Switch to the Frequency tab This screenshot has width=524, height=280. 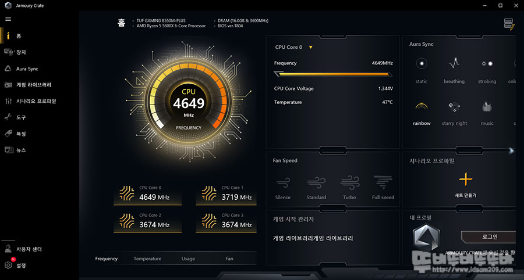point(107,259)
